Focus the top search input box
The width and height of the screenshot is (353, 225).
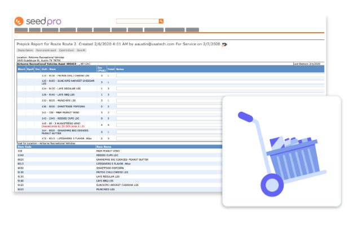pos(138,21)
